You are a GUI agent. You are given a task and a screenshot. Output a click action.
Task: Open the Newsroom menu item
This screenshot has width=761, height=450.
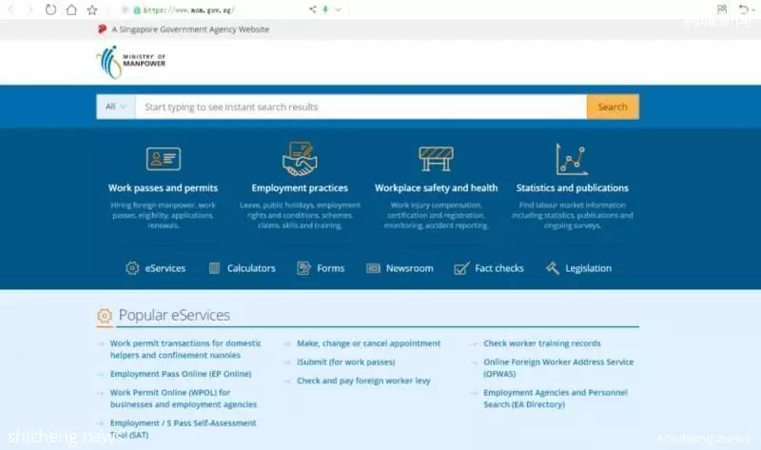pos(410,268)
